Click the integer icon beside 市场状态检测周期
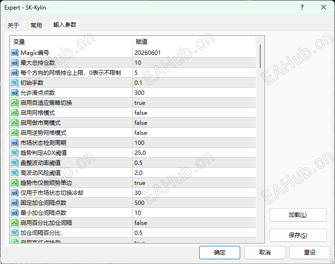Image resolution: width=335 pixels, height=264 pixels. point(14,142)
